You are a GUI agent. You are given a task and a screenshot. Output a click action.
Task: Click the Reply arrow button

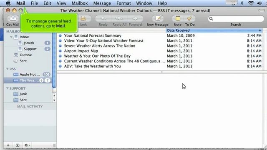pyautogui.click(x=103, y=18)
